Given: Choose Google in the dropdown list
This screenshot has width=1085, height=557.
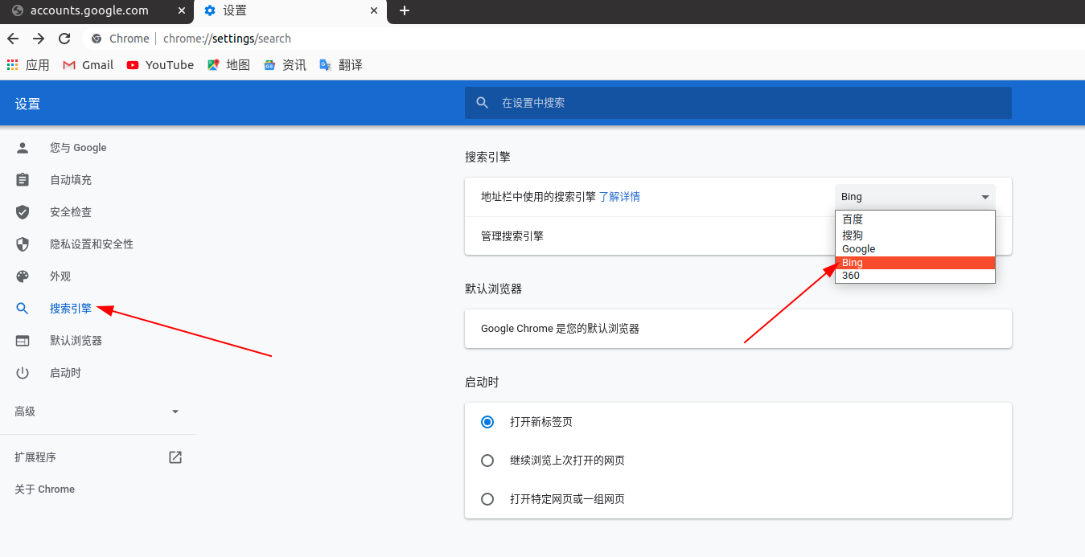Looking at the screenshot, I should tap(915, 249).
